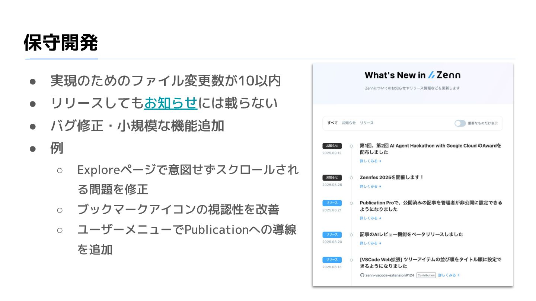Click the bullet 実現のためのファイル変更数が10以内
The width and height of the screenshot is (536, 301).
[x=166, y=81]
